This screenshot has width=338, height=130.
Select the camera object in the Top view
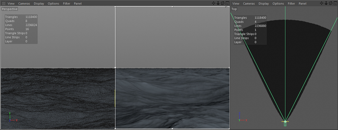tap(285, 124)
